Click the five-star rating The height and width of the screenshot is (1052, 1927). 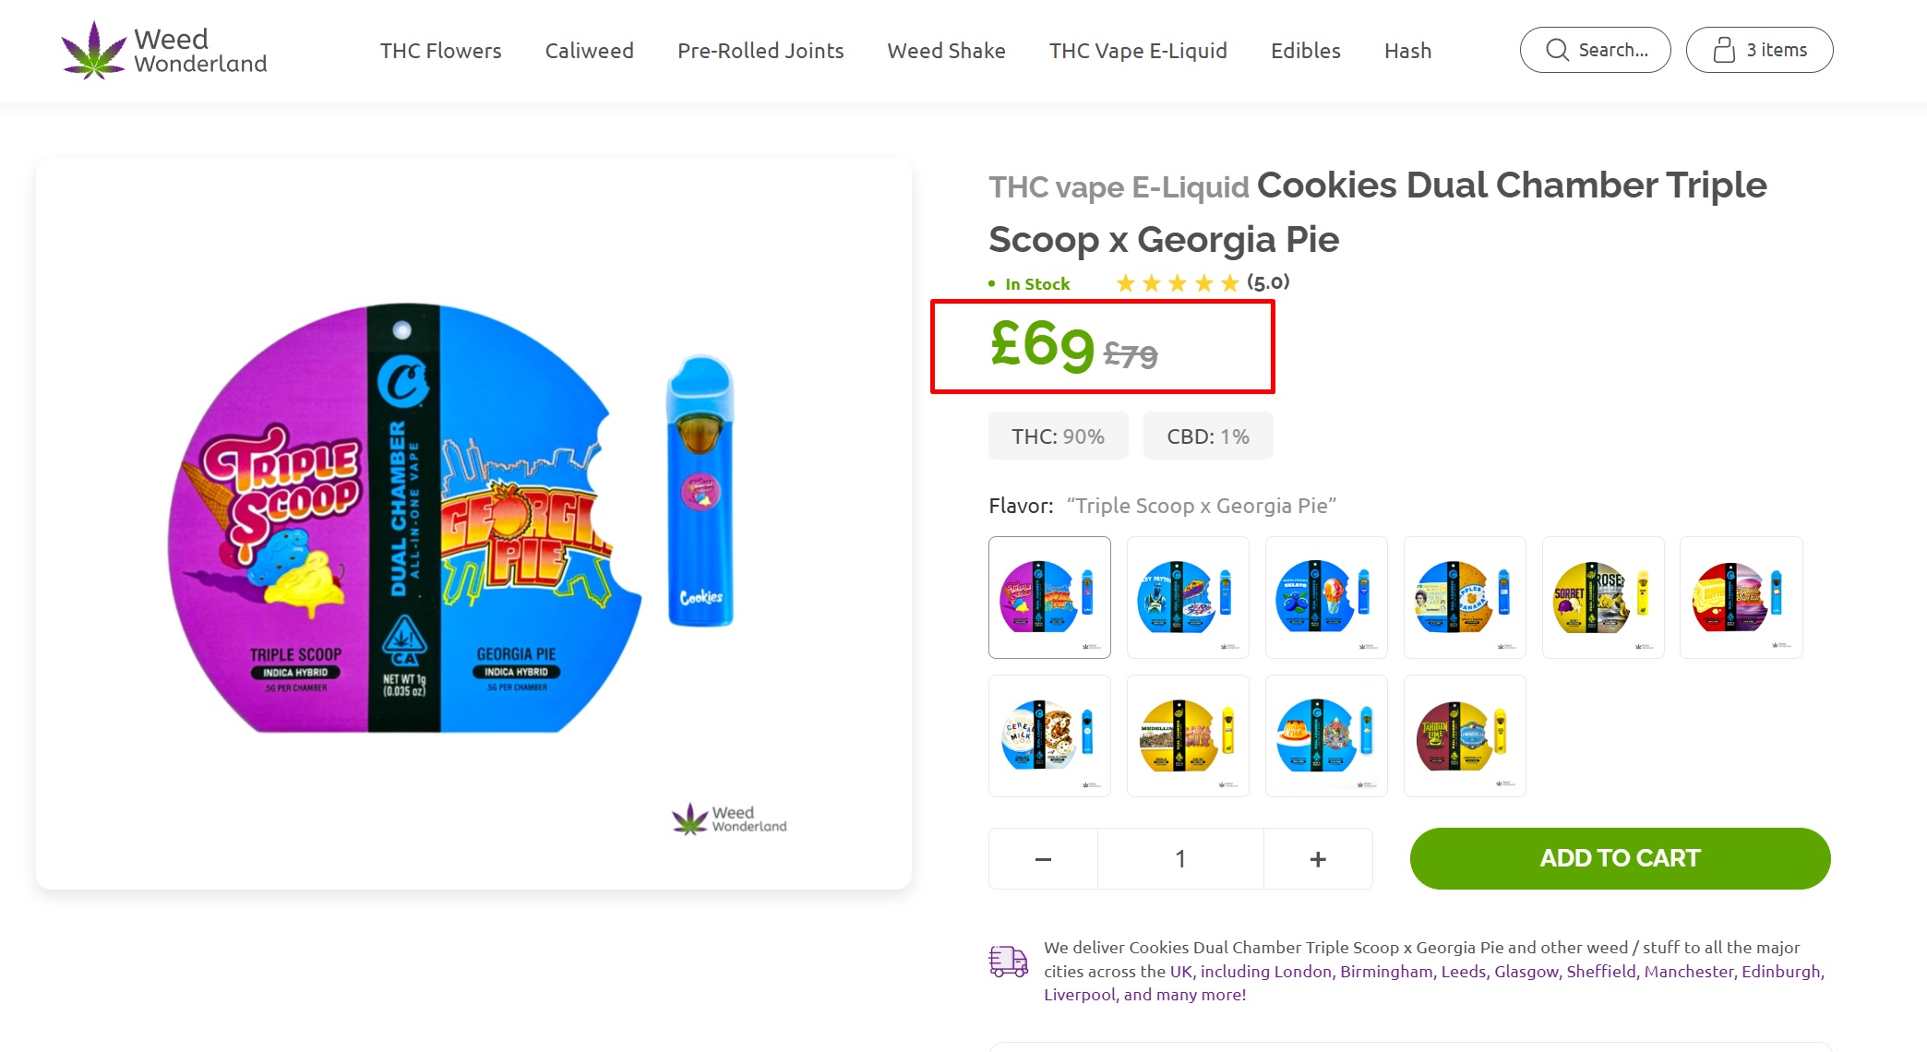click(x=1177, y=283)
